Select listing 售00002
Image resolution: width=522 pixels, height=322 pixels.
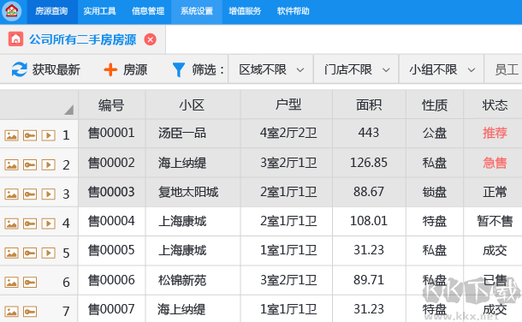click(111, 163)
